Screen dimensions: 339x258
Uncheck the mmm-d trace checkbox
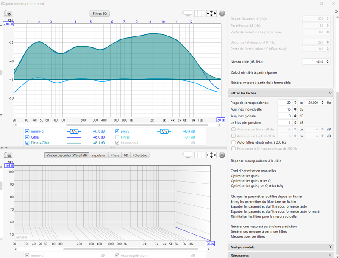(27, 131)
